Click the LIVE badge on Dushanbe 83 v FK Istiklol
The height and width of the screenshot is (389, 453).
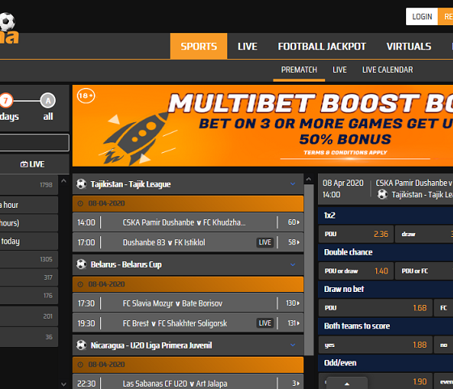(x=265, y=243)
